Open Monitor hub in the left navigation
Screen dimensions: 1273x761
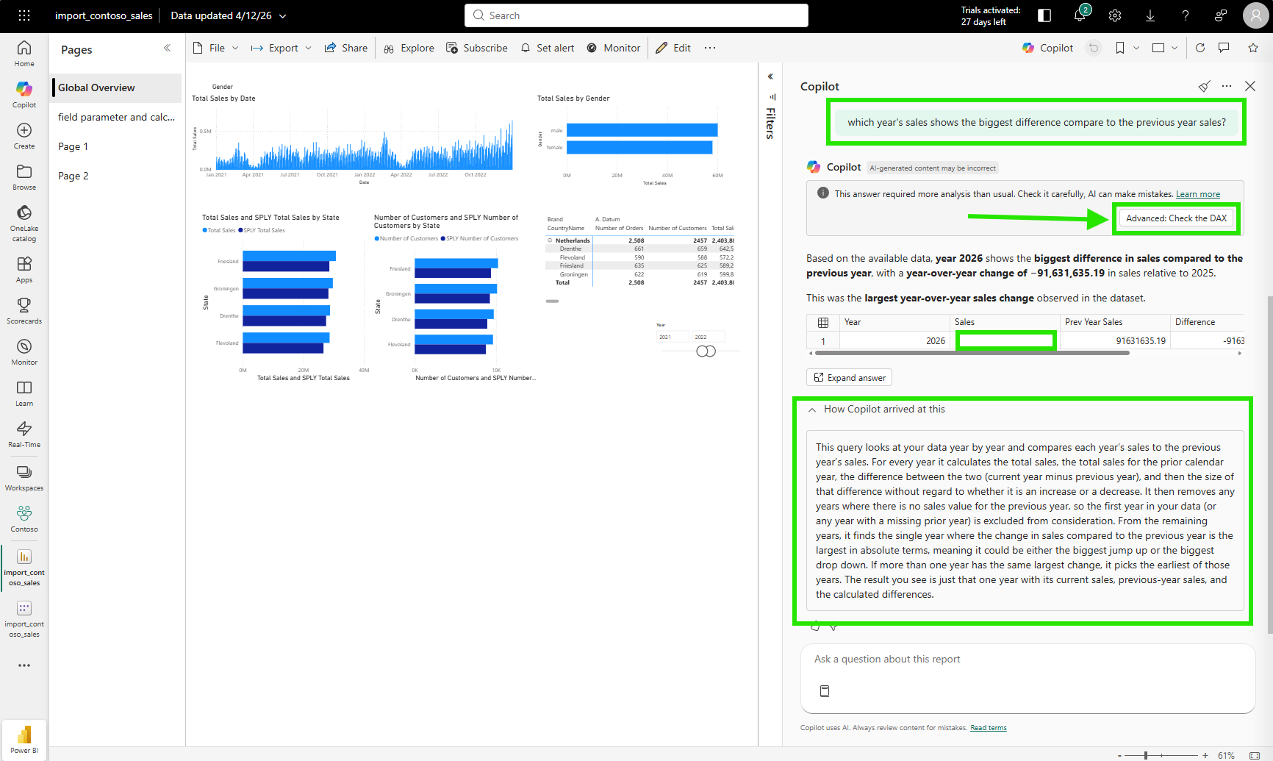pyautogui.click(x=24, y=352)
